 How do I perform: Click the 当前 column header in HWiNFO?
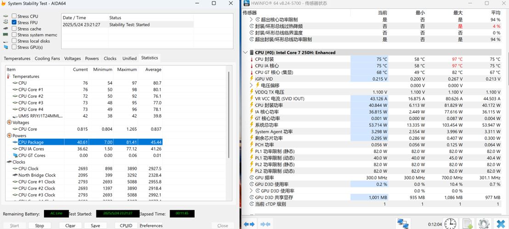click(382, 12)
